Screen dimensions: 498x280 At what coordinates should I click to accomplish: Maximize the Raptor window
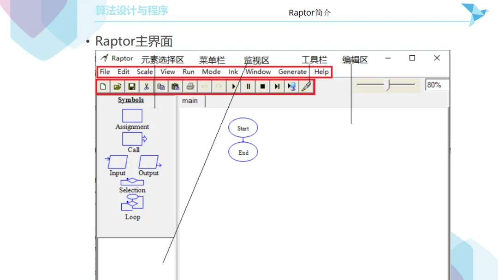pos(412,58)
